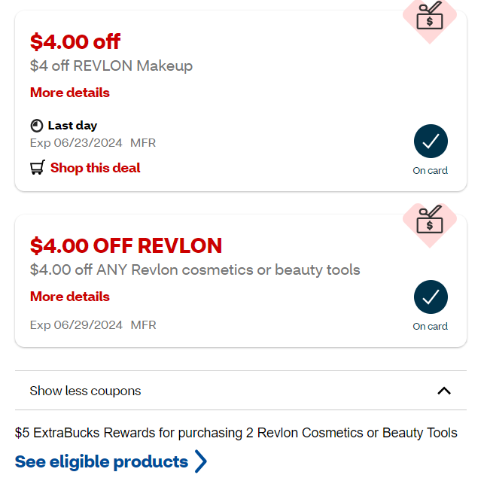This screenshot has height=478, width=484.
Task: Collapse coupons with the up chevron
Action: tap(444, 391)
